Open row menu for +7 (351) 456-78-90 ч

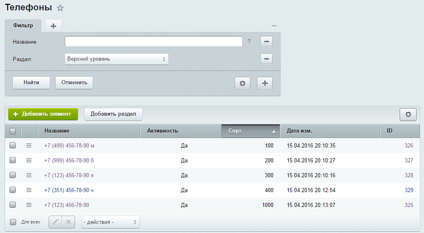(29, 190)
